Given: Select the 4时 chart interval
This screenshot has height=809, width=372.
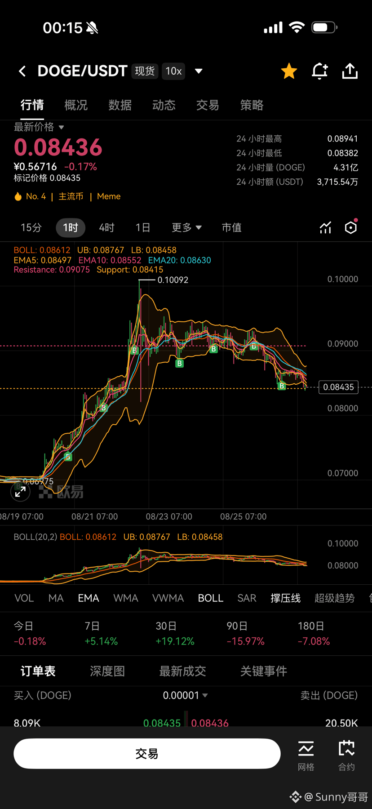Looking at the screenshot, I should pos(106,228).
